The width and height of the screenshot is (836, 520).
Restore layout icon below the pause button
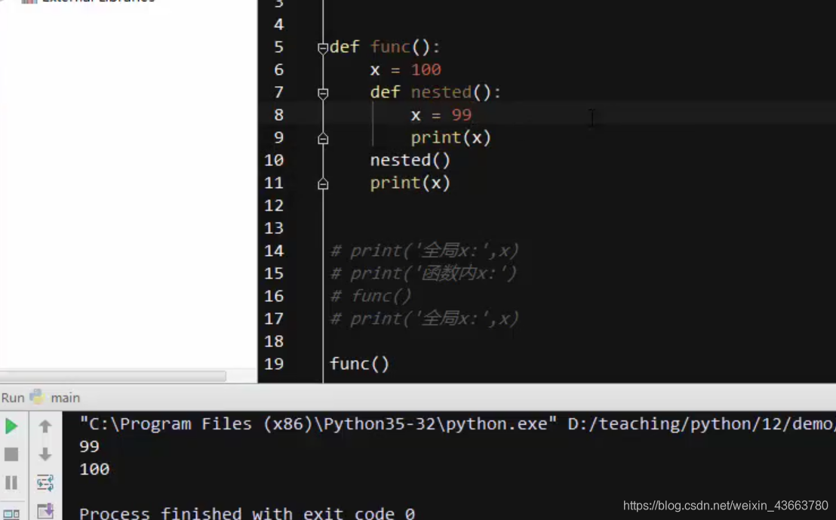click(x=11, y=514)
